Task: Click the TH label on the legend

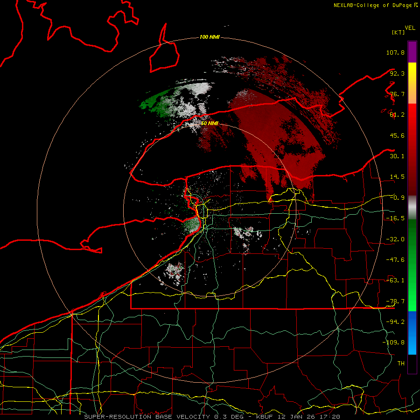Action: tap(401, 364)
